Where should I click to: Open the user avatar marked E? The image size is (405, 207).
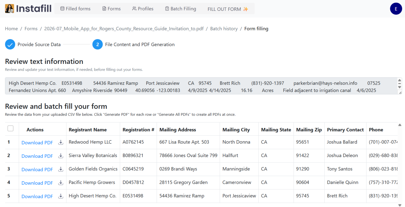pyautogui.click(x=396, y=8)
